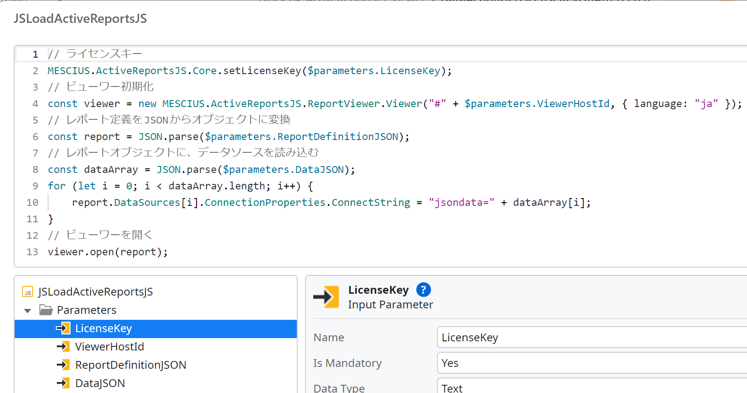Click the データソースを読み込む comment on line 7

coord(183,153)
